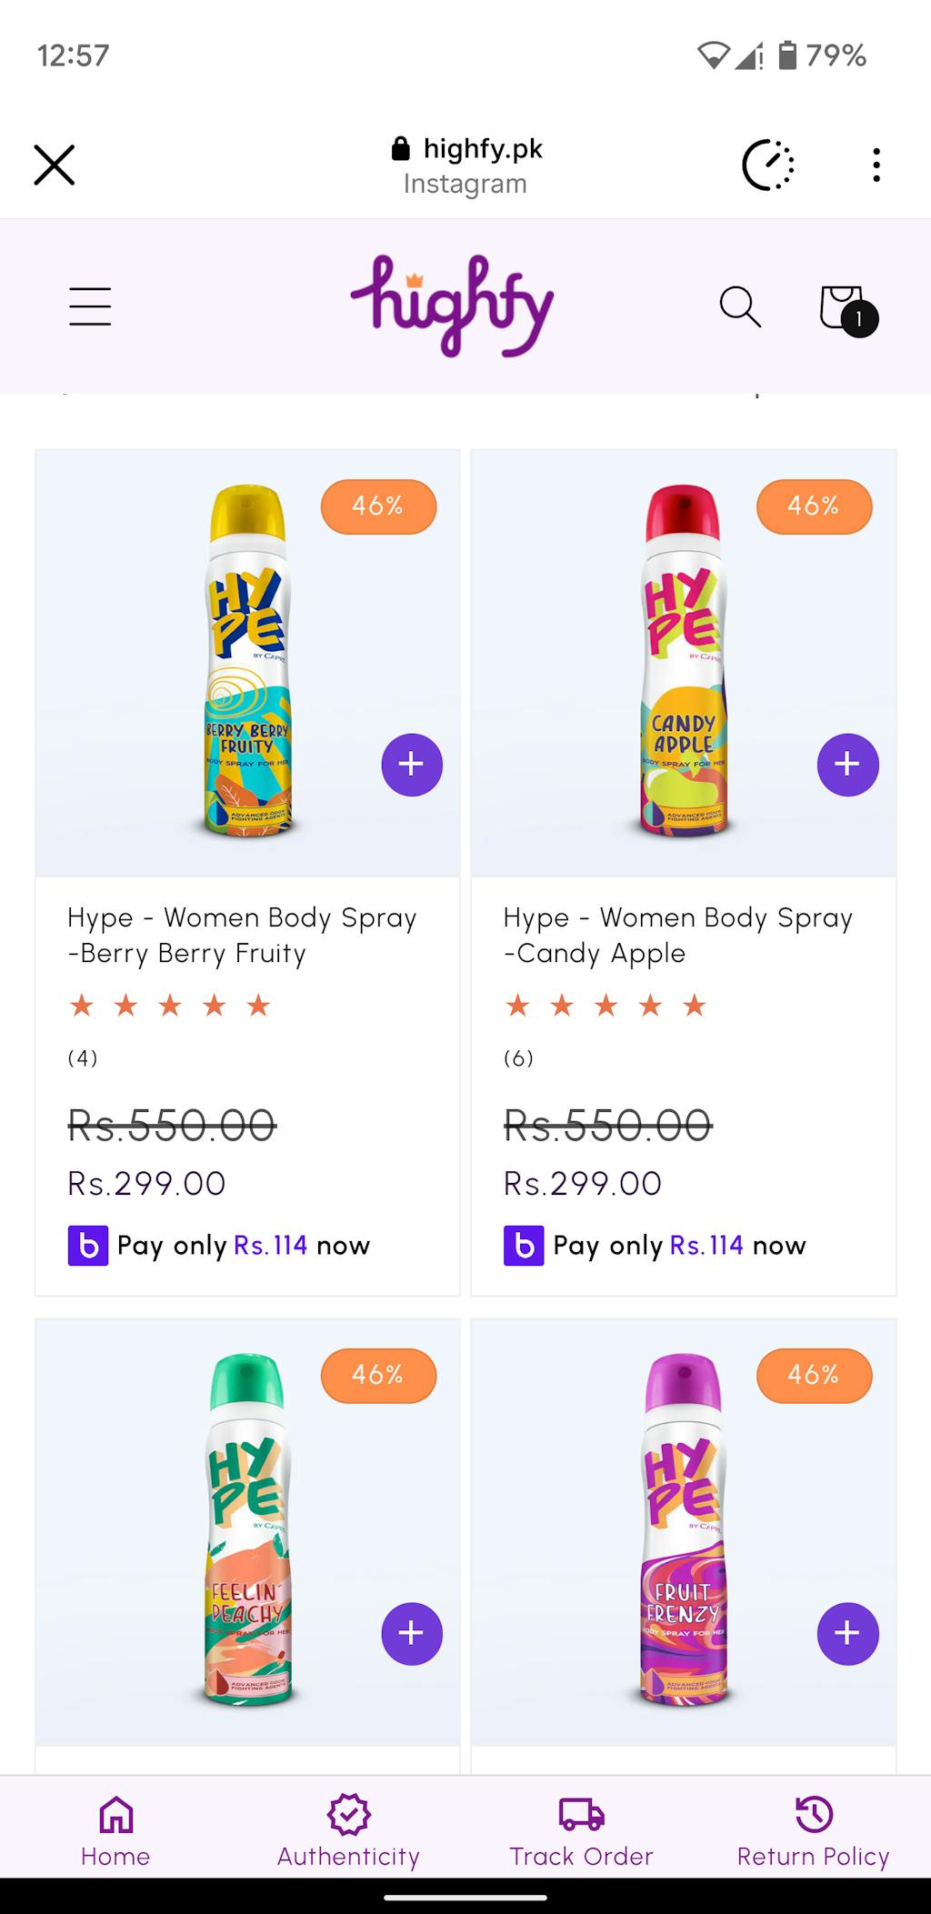Tap the highfy.pk address bar
Image resolution: width=931 pixels, height=1914 pixels.
pos(465,165)
